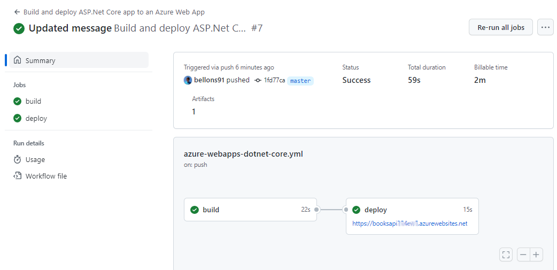Image resolution: width=557 pixels, height=270 pixels.
Task: Open the Build and deploy ASP.Net Core workflow link
Action: coord(114,12)
